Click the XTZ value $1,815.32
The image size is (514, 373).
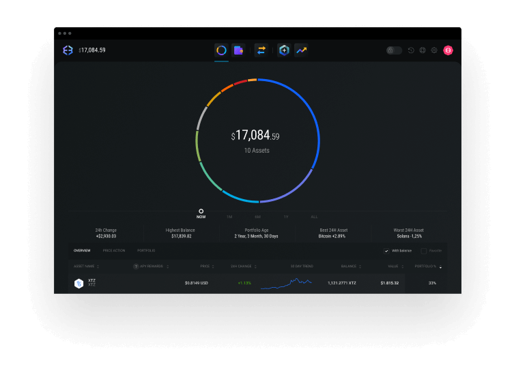pos(390,283)
